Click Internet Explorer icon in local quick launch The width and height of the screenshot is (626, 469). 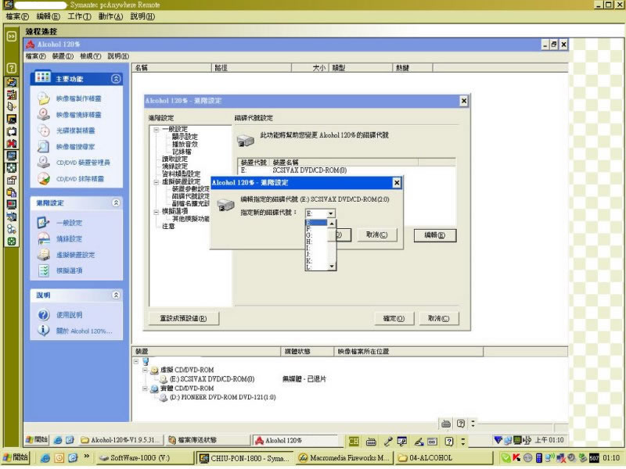click(45, 458)
